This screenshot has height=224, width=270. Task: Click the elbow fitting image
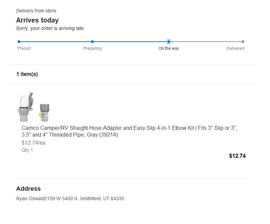(25, 107)
